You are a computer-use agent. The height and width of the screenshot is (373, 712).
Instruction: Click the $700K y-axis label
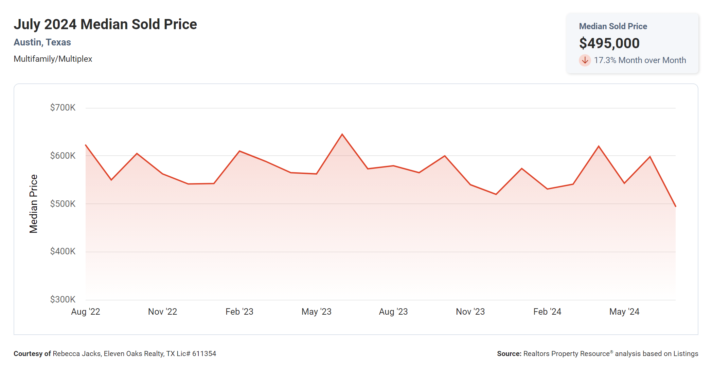point(63,108)
